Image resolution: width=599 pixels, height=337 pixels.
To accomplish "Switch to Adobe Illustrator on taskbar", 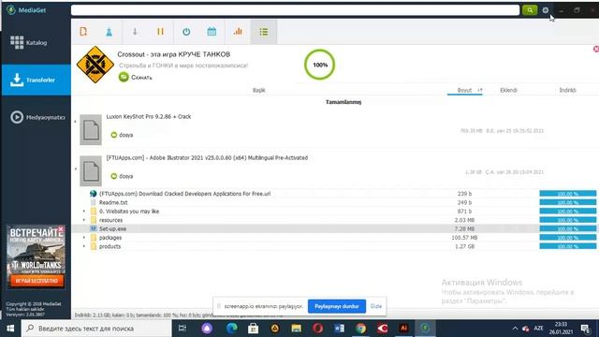I will pos(403,329).
